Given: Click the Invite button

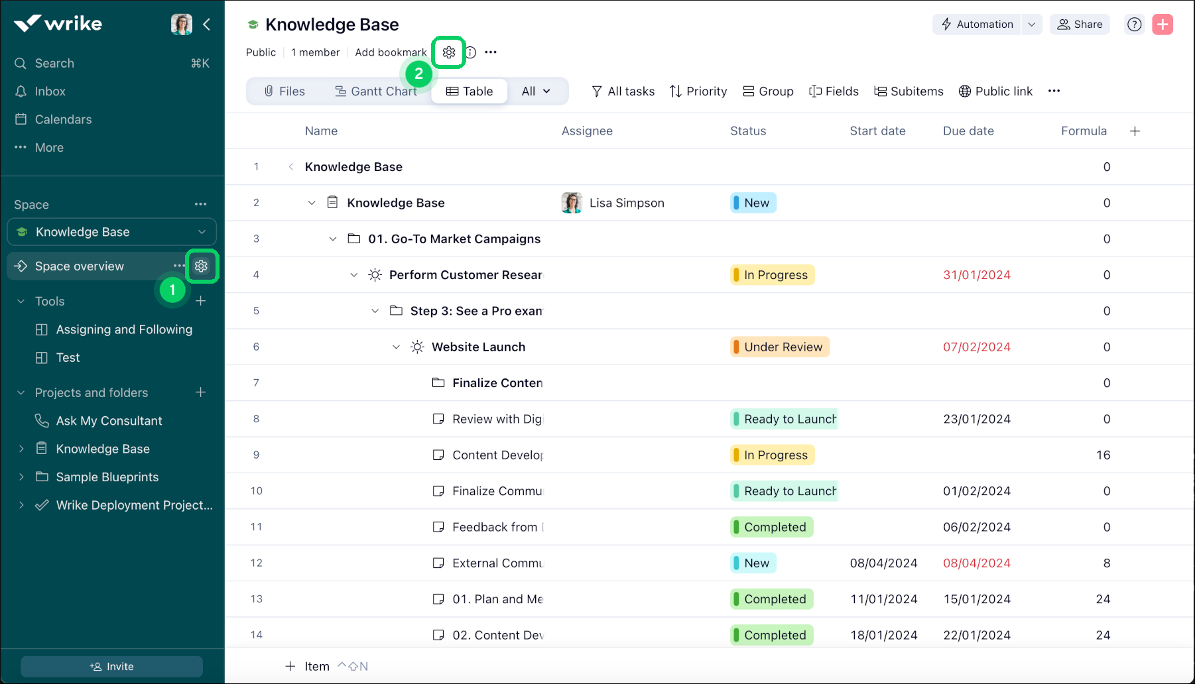Looking at the screenshot, I should coord(111,666).
